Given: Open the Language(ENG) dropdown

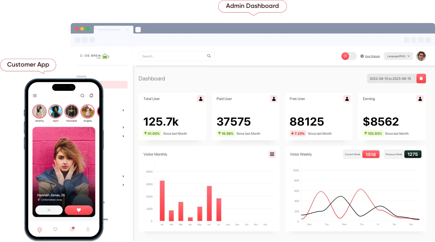Looking at the screenshot, I should (398, 56).
